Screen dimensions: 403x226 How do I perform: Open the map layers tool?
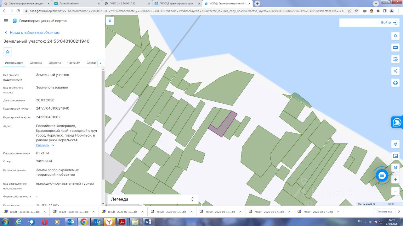click(395, 36)
